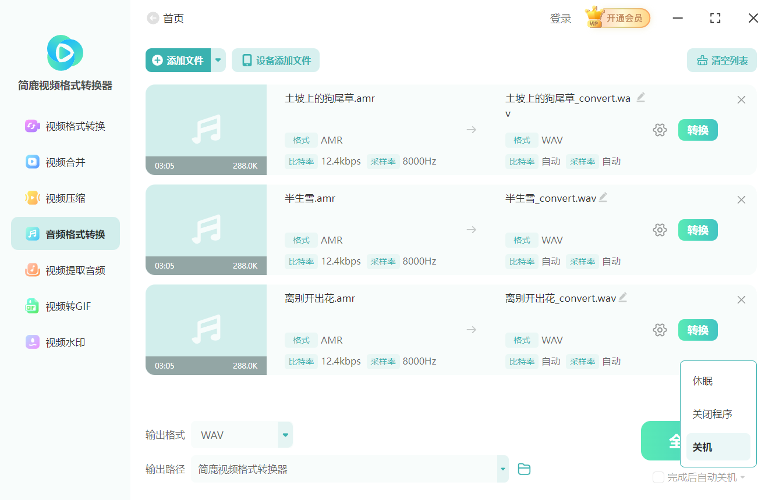Click the 视频格式转换 sidebar icon
Viewport: 772px width, 500px height.
tap(32, 126)
